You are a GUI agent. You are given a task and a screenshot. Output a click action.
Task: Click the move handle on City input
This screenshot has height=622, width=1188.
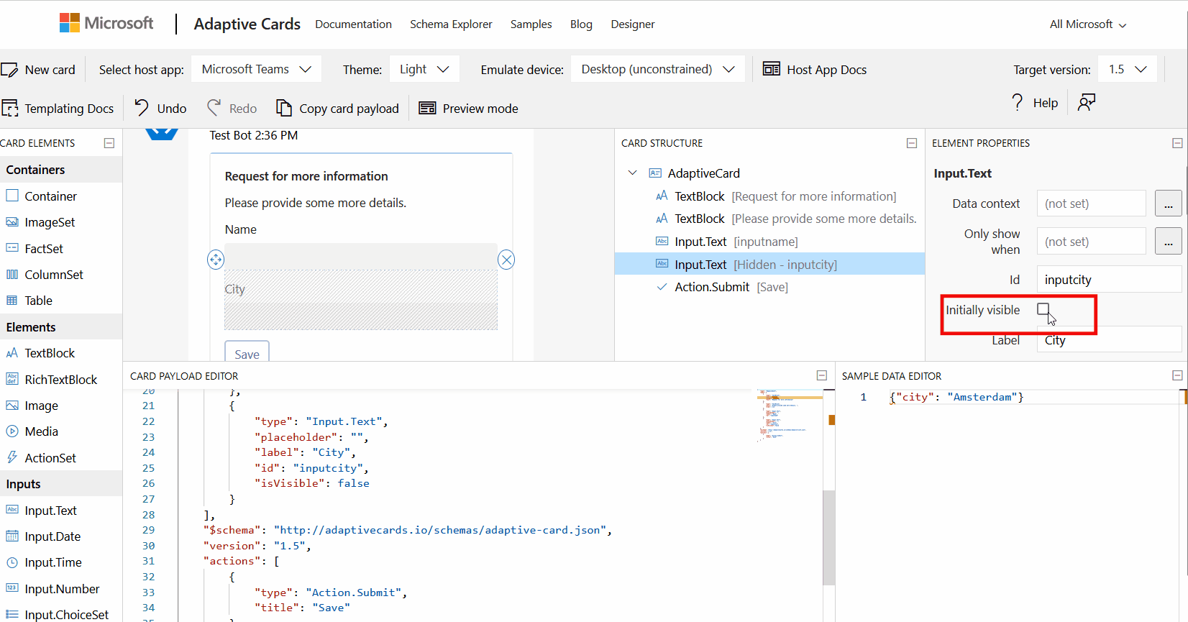point(216,260)
